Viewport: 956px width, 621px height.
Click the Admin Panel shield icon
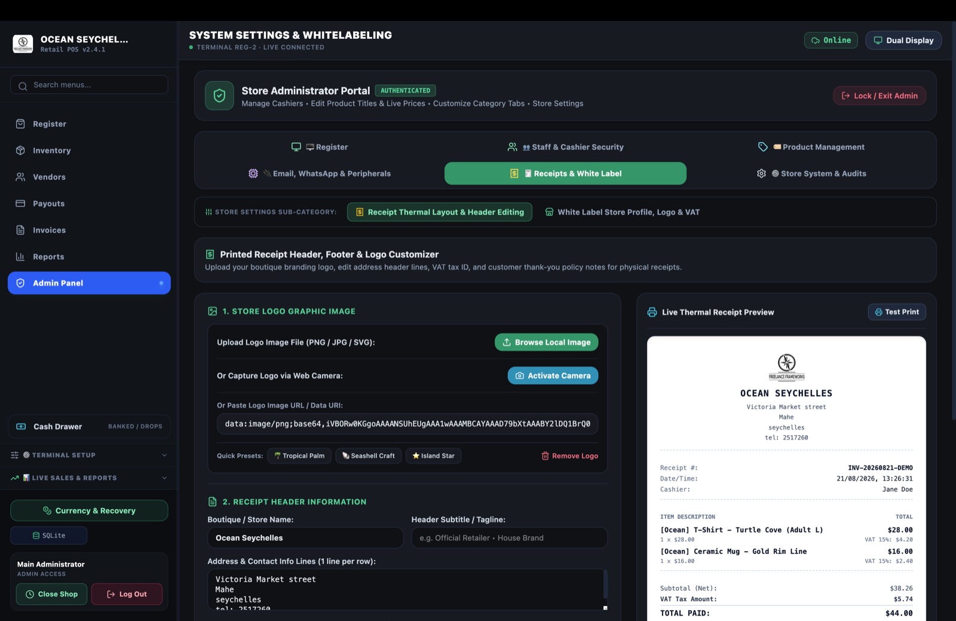coord(20,283)
